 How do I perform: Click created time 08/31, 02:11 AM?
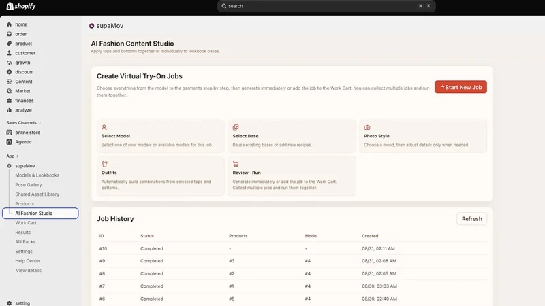click(378, 248)
